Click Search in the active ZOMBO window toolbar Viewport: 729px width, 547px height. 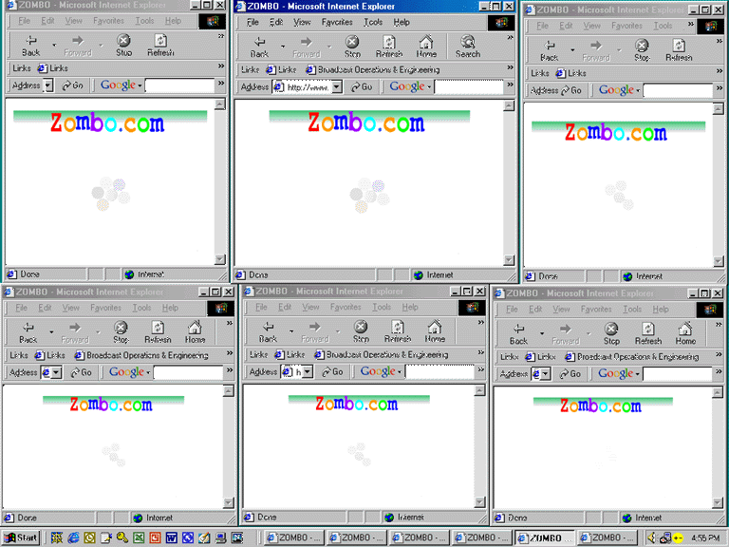tap(467, 47)
